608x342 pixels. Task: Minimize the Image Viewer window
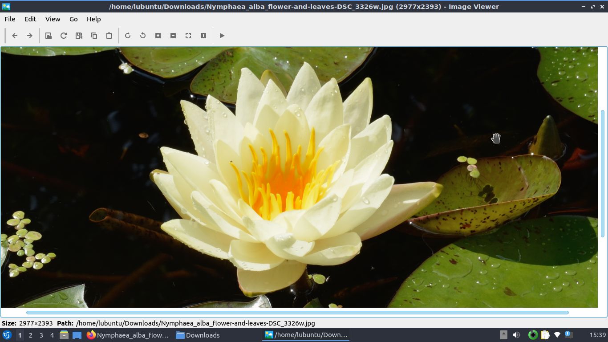[x=584, y=7]
